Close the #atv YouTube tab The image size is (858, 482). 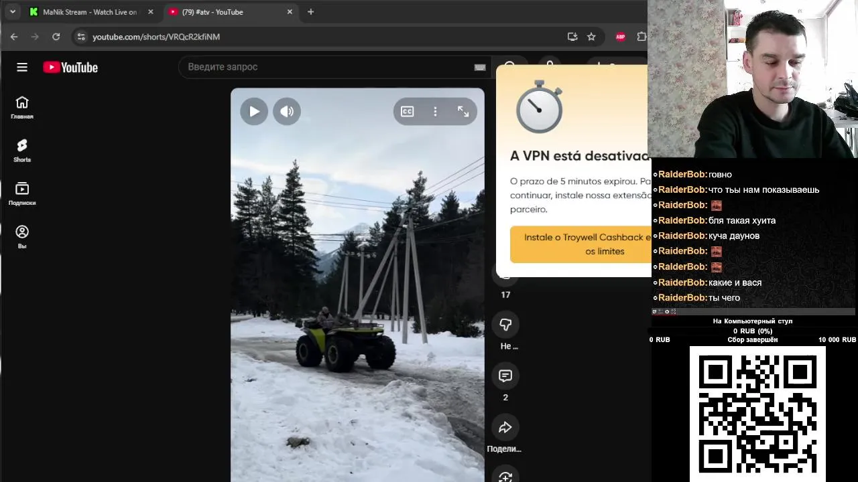pyautogui.click(x=290, y=12)
